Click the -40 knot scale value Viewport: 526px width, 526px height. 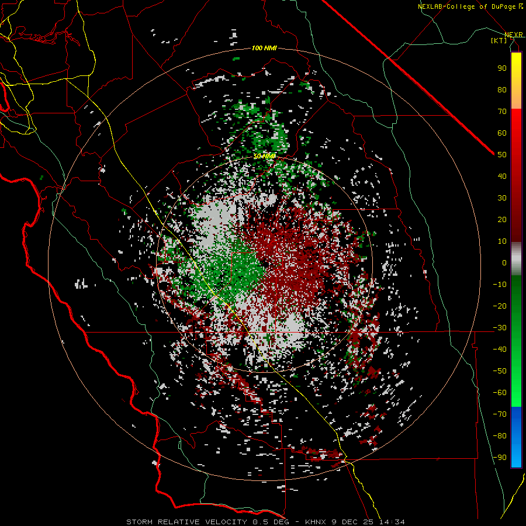pyautogui.click(x=500, y=349)
